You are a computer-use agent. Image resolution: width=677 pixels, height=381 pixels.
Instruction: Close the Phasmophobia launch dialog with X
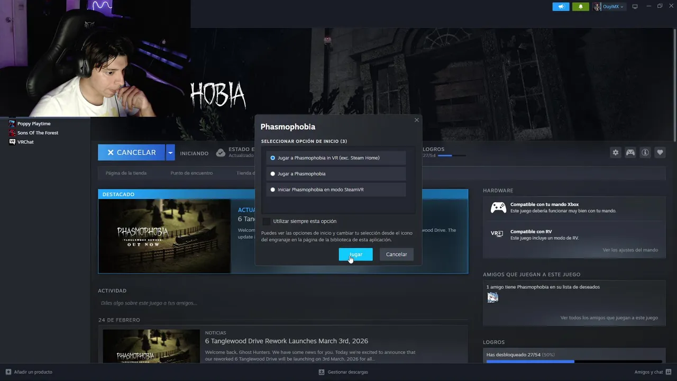pyautogui.click(x=416, y=120)
